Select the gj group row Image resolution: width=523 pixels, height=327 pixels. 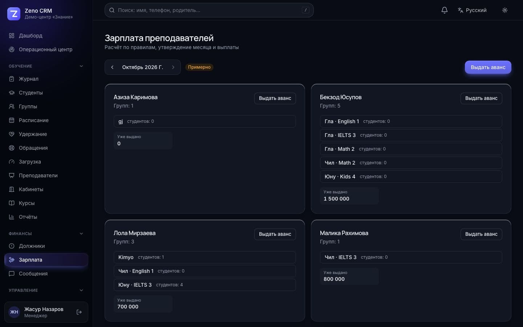pyautogui.click(x=204, y=121)
